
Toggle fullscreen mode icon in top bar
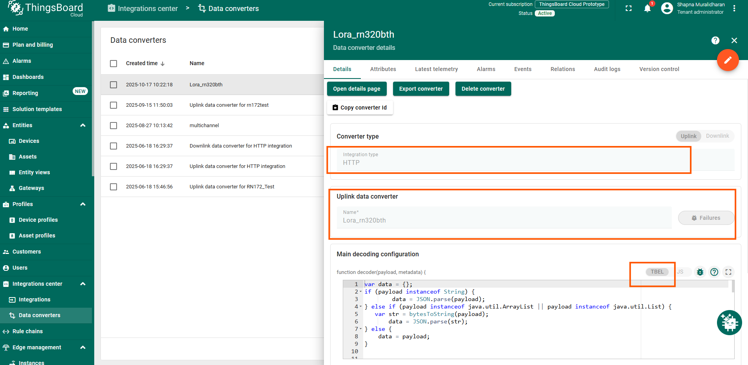click(x=629, y=8)
